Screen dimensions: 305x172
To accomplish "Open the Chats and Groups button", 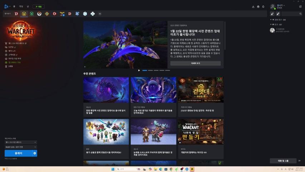I will pos(283,161).
